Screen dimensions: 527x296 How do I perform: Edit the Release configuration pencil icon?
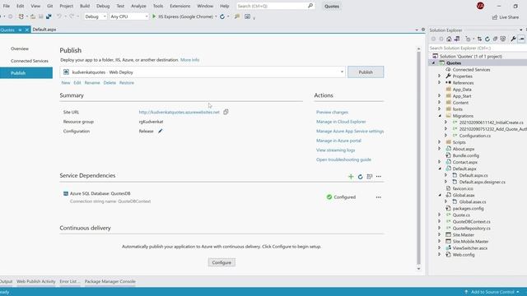pos(161,131)
